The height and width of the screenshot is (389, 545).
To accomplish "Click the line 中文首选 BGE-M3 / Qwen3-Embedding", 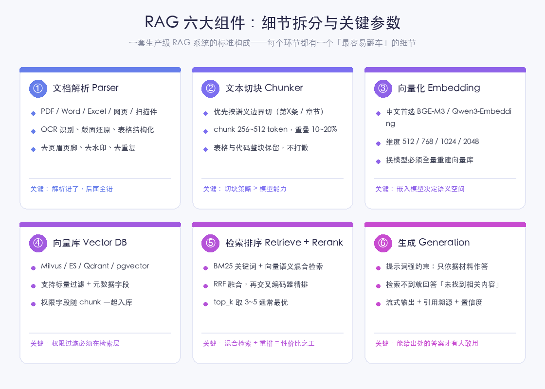I will click(449, 117).
